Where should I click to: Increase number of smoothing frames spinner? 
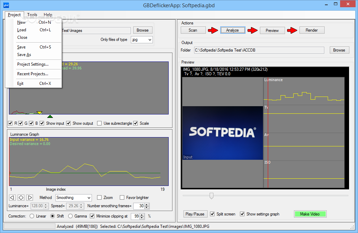pos(147,205)
